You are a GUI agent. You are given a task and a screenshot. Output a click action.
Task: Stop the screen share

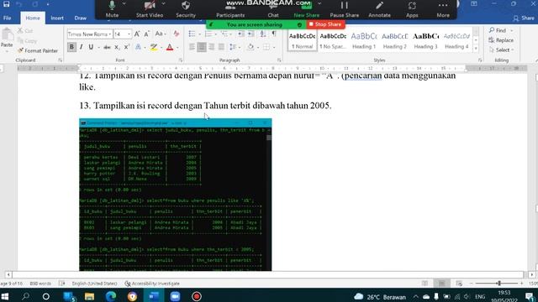coord(325,24)
